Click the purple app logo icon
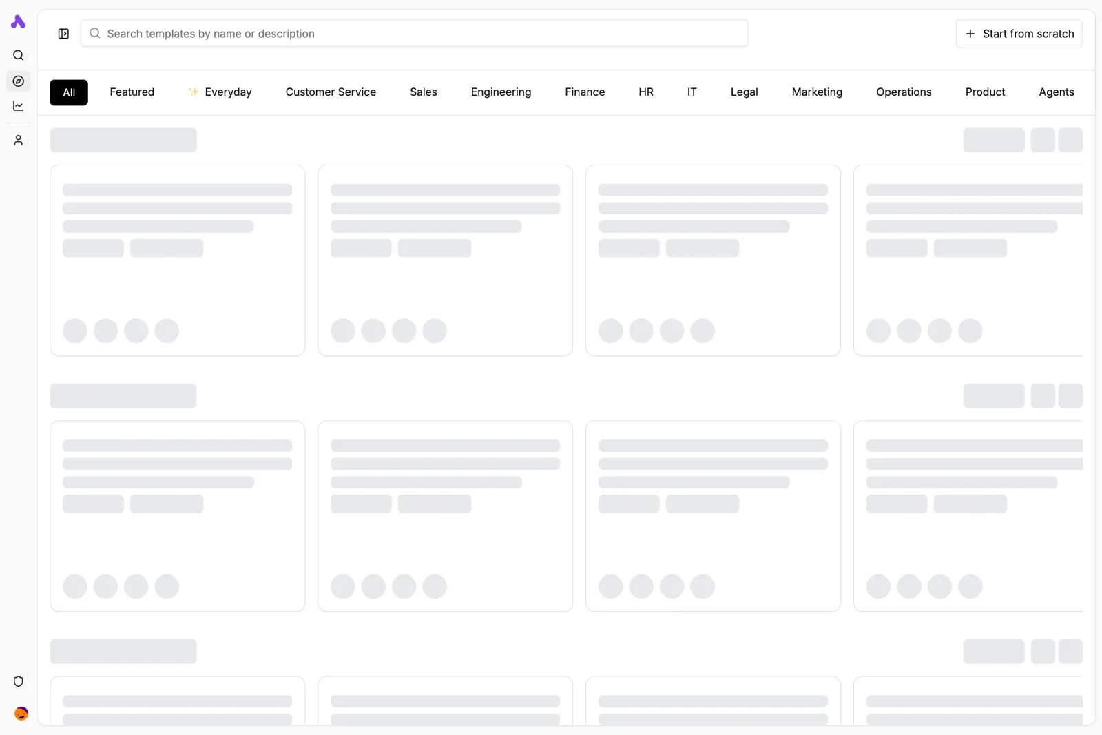 point(19,22)
